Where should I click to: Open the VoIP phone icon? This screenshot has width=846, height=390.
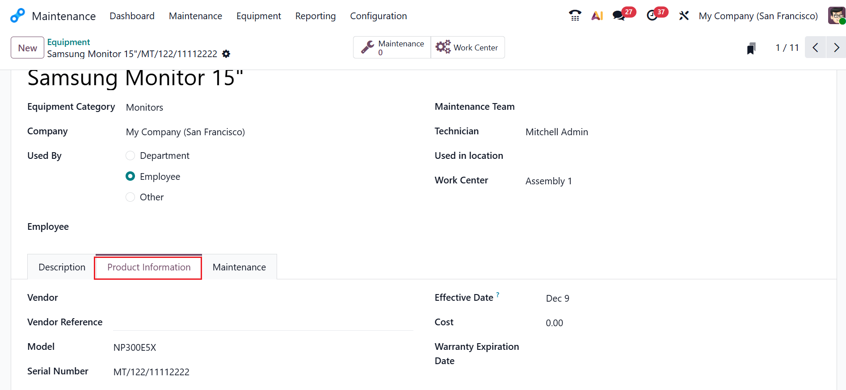coord(575,16)
